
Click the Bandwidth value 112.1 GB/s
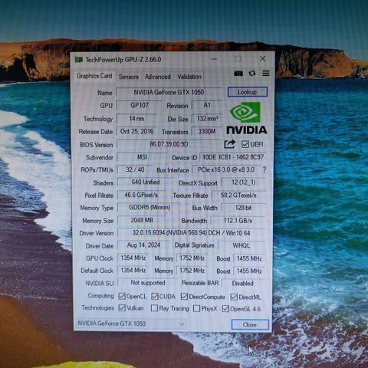238,220
